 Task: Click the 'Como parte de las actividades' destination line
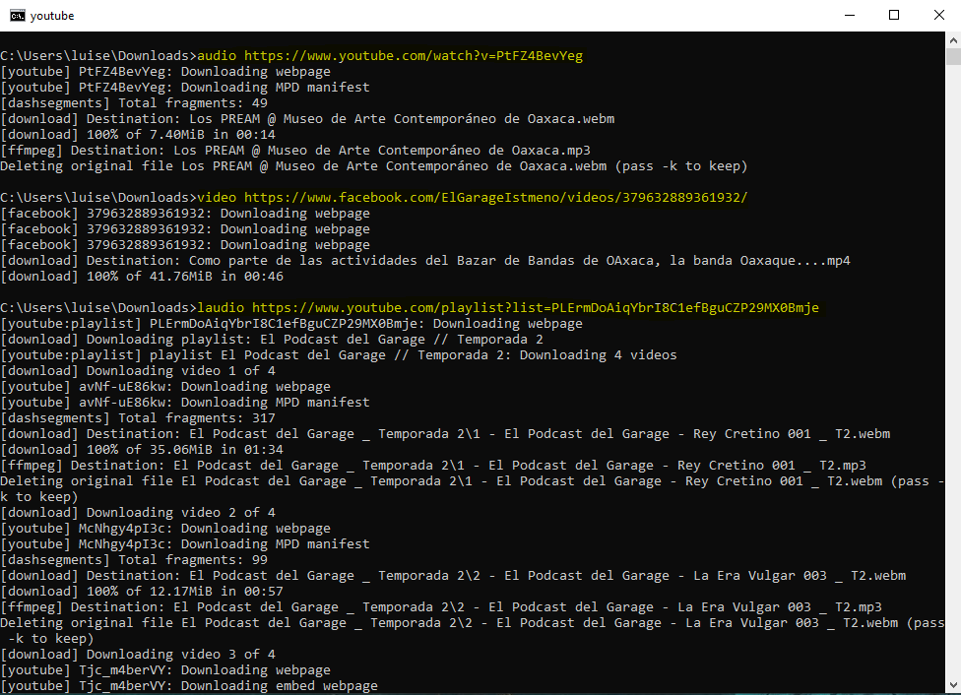pos(425,261)
